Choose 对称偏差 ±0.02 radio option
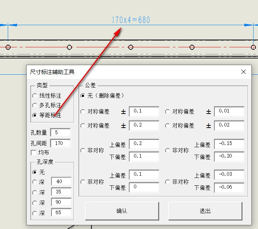Image resolution: width=258 pixels, height=229 pixels. tap(168, 126)
